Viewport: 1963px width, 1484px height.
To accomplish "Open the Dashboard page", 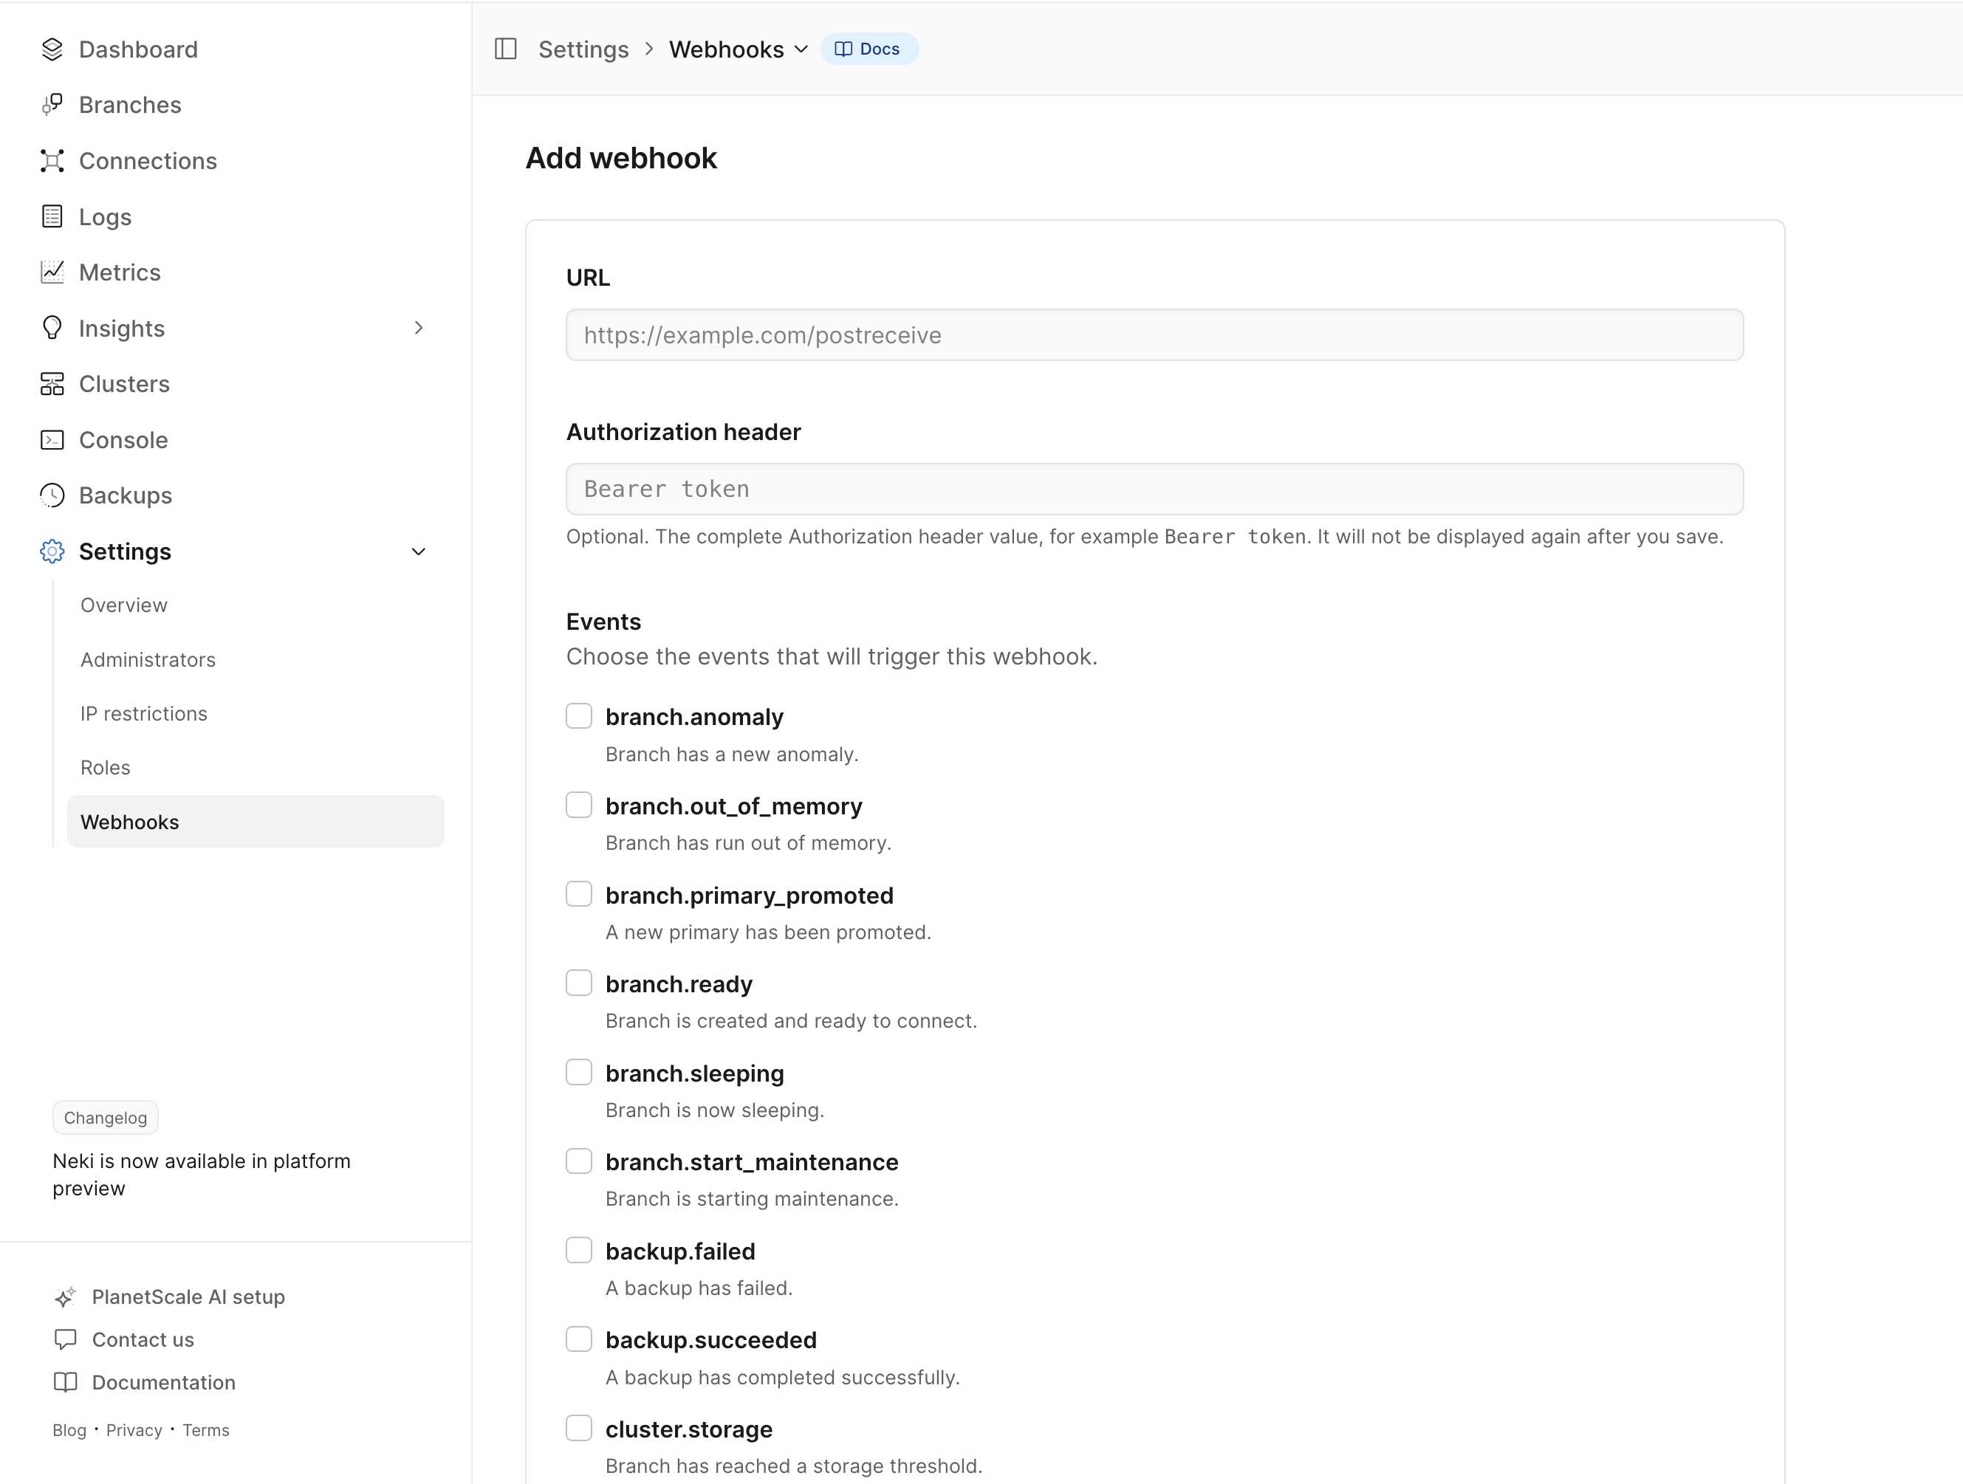I will (138, 49).
